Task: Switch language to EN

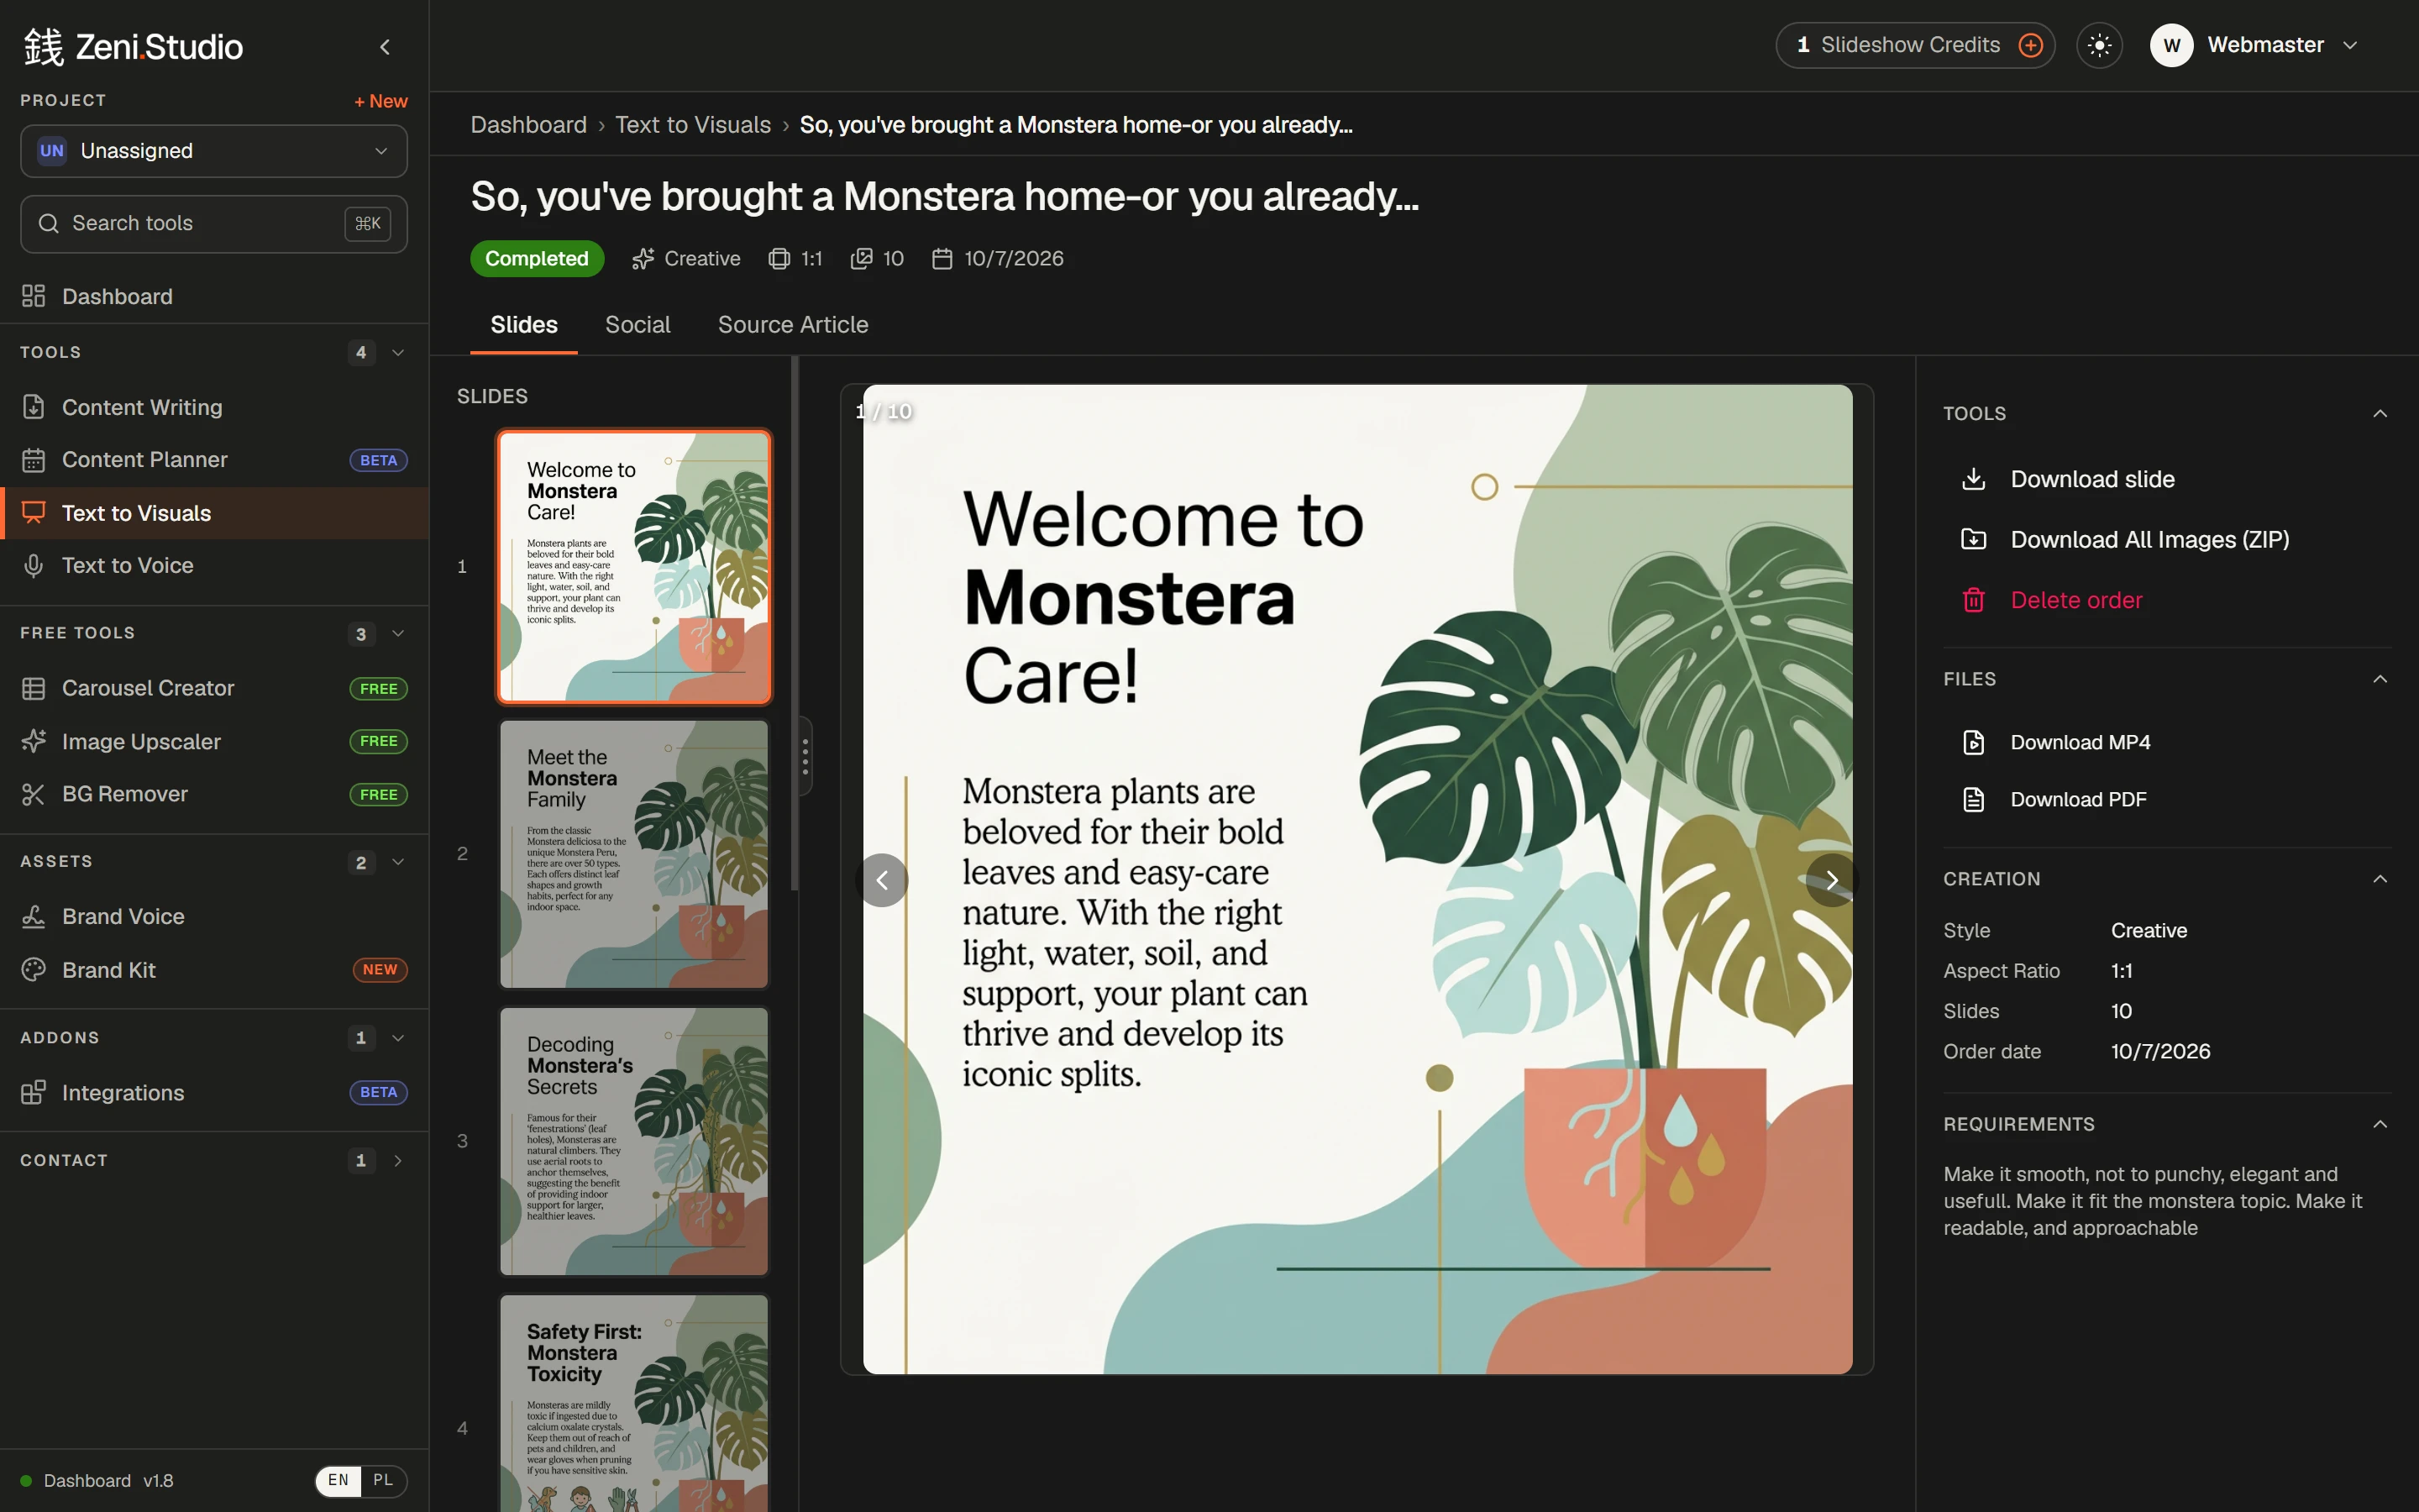Action: point(338,1480)
